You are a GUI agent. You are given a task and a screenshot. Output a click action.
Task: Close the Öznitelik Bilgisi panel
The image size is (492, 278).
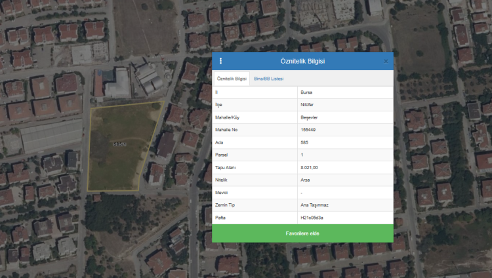point(386,61)
